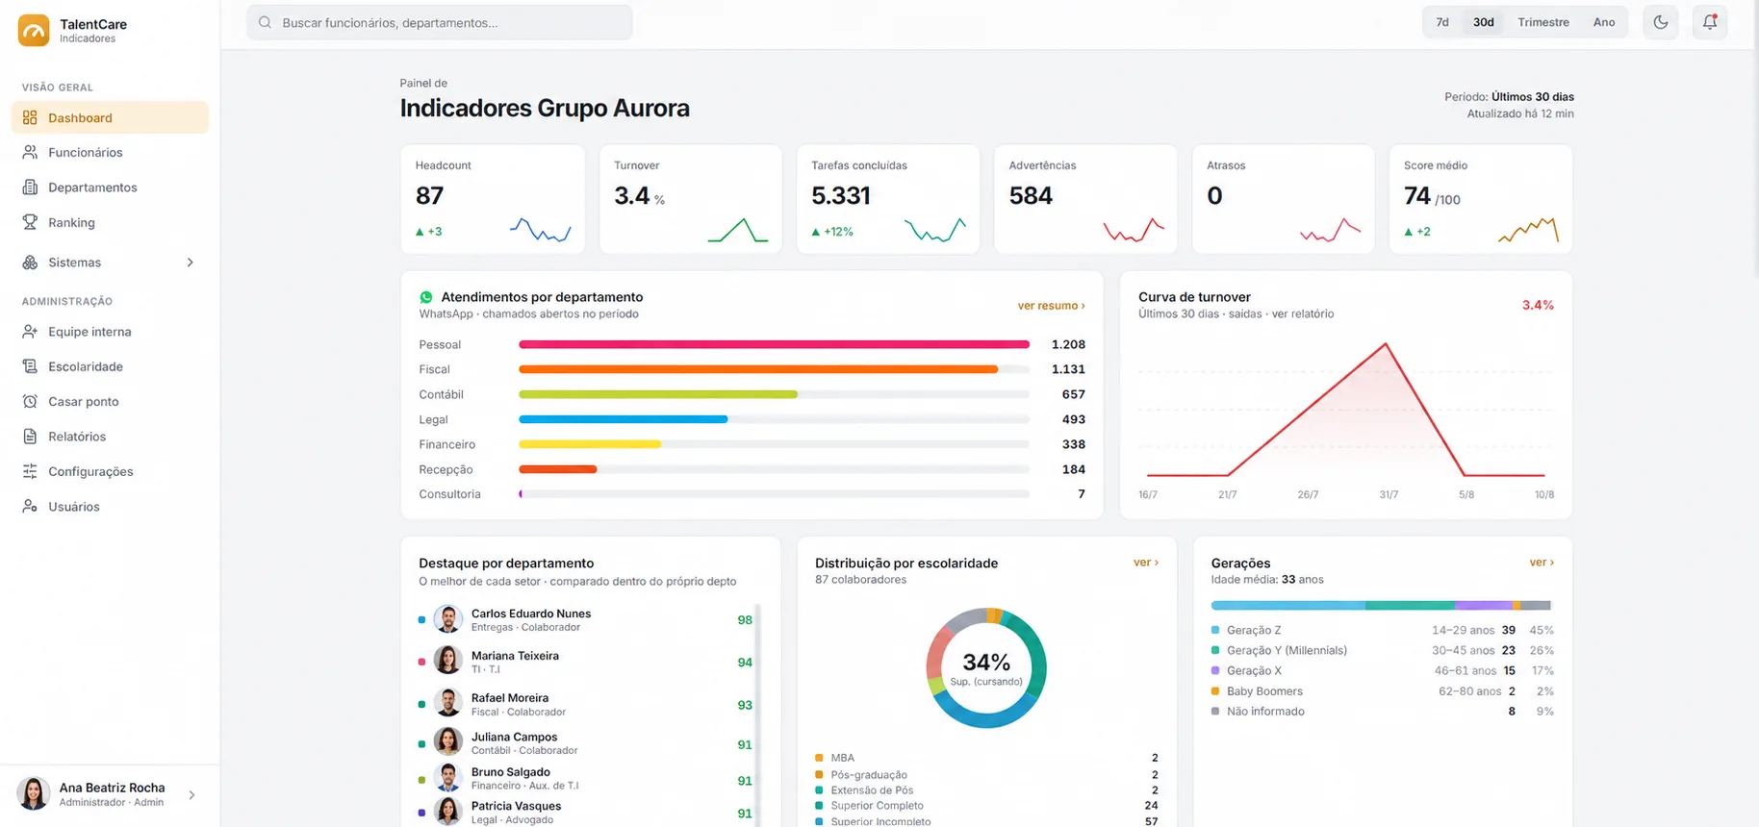Click MBA legend color swatch
This screenshot has height=827, width=1759.
(819, 758)
